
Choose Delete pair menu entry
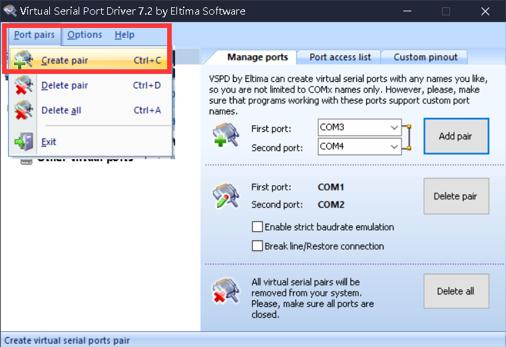point(90,85)
